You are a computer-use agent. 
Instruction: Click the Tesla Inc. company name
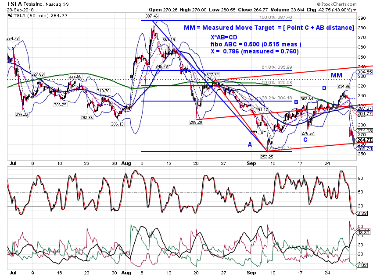tap(35, 4)
